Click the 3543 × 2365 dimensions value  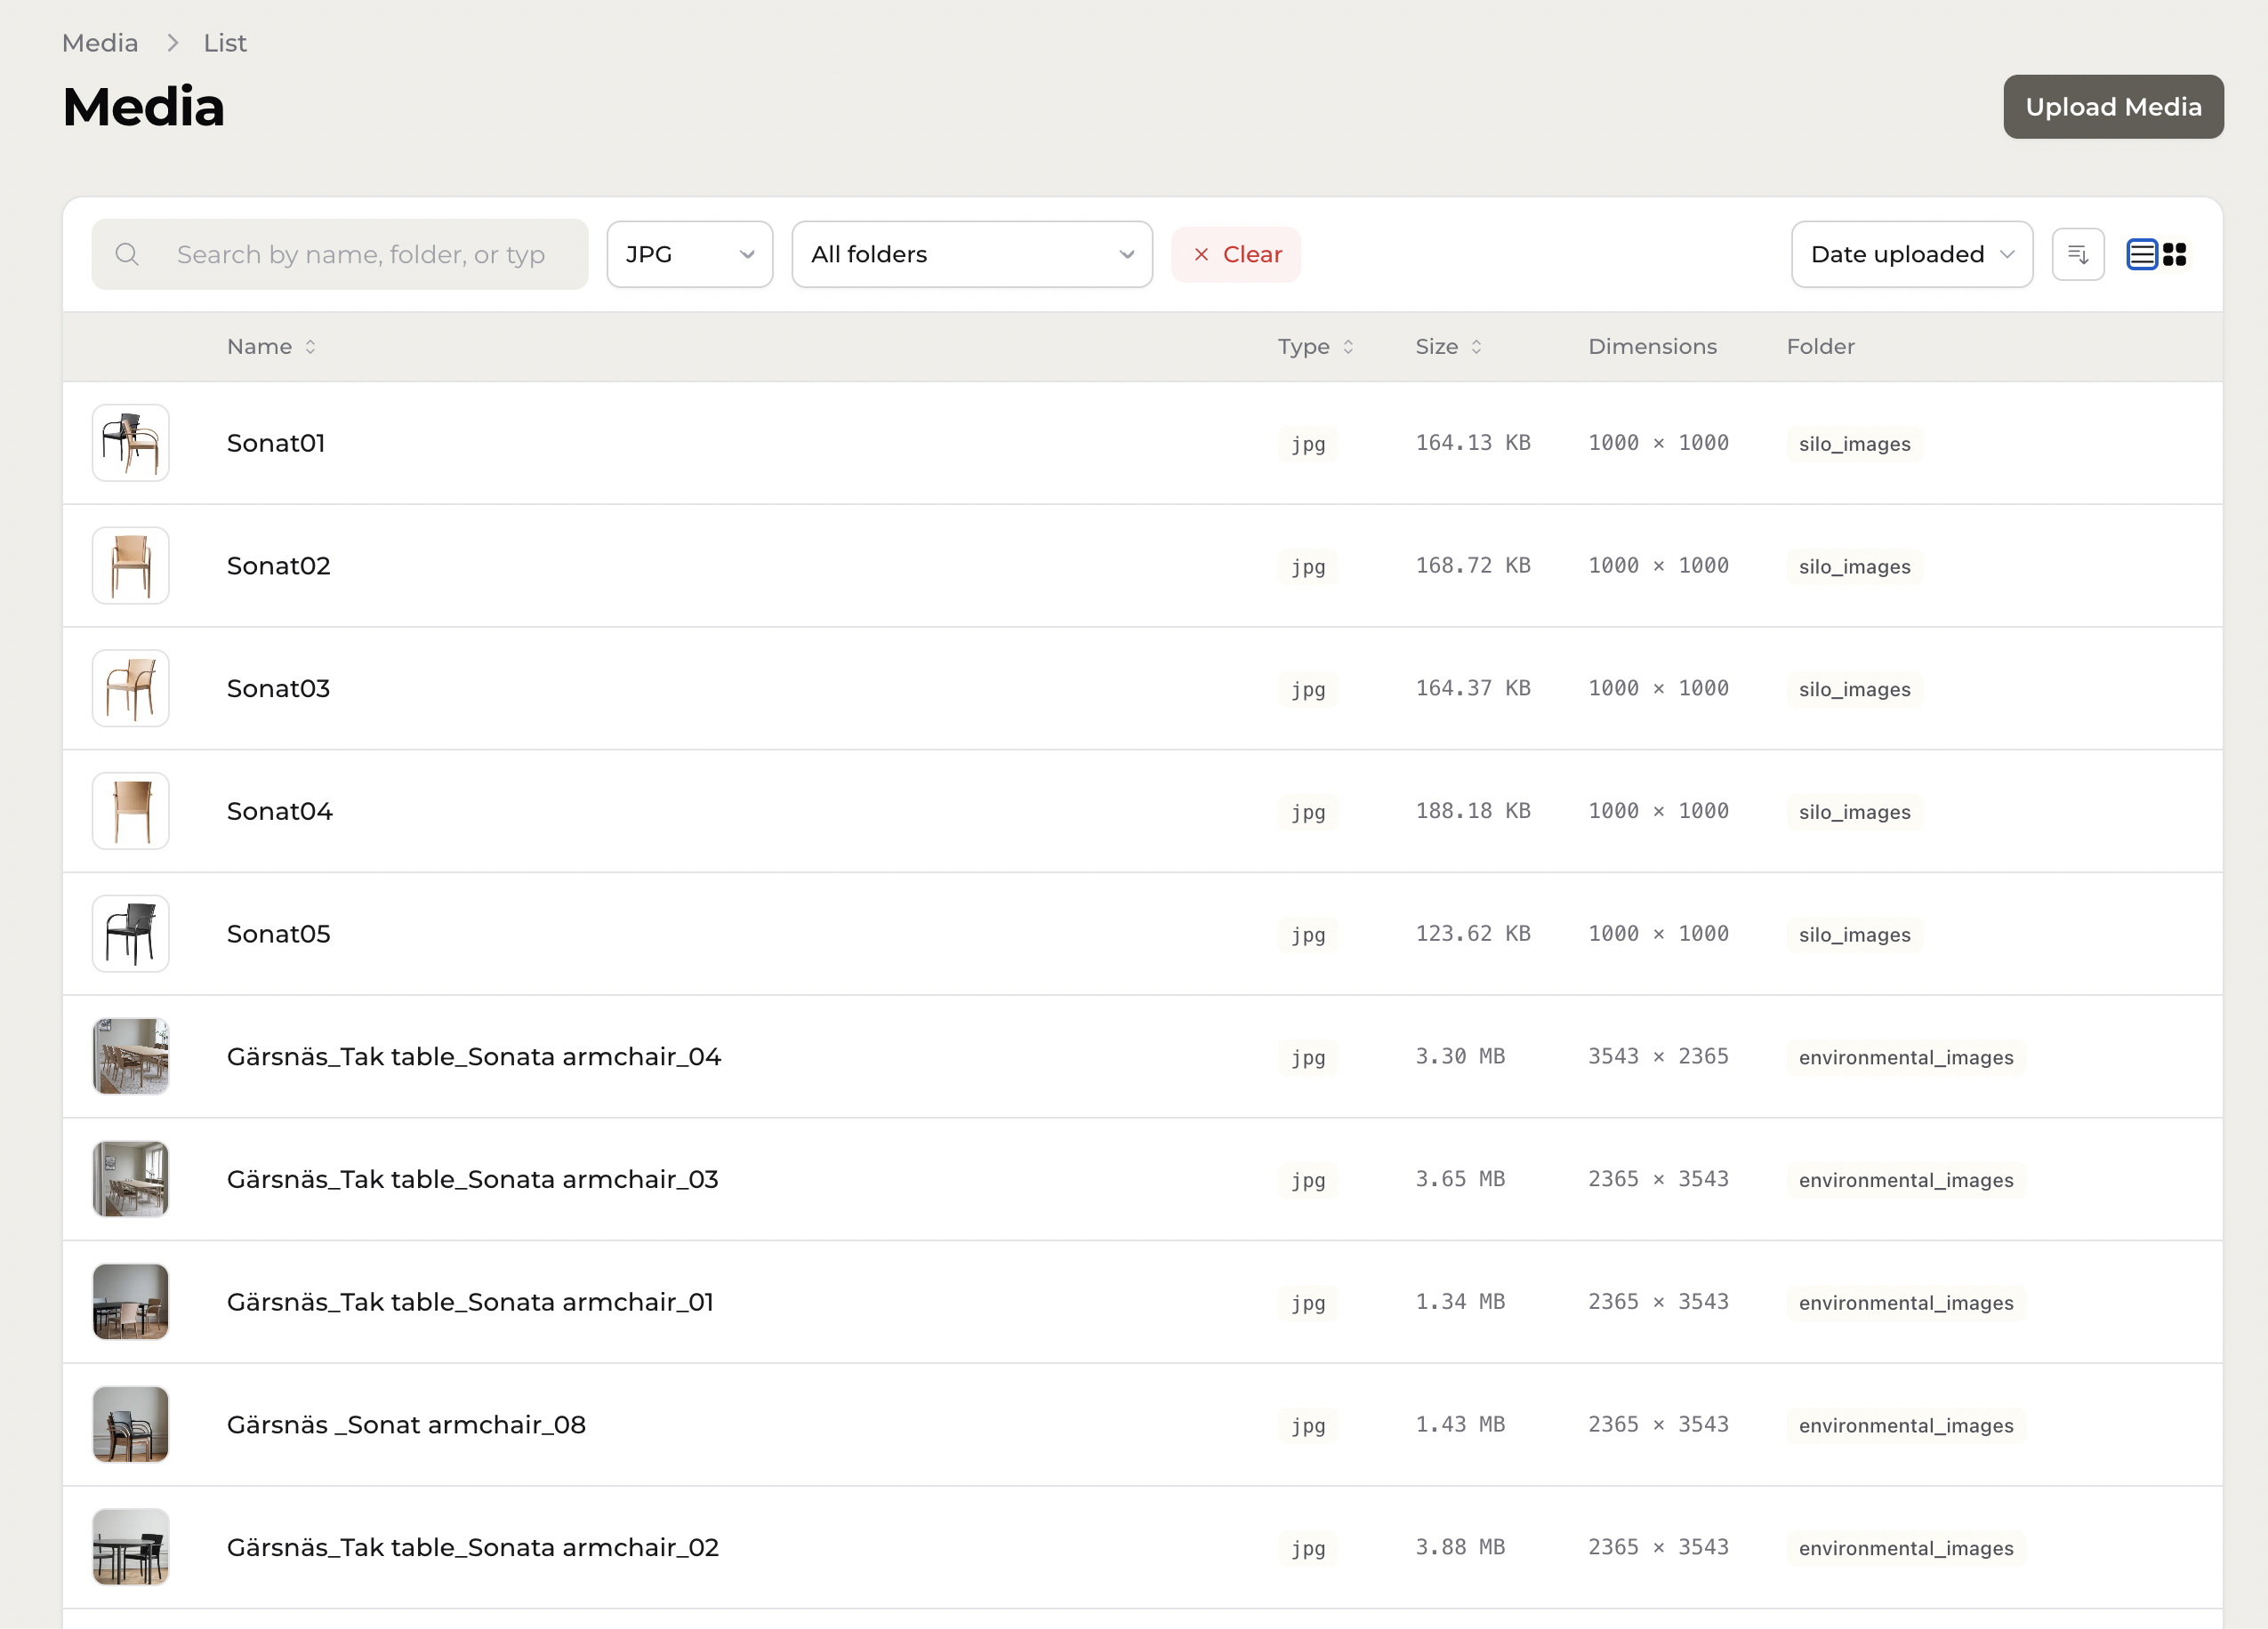[x=1658, y=1056]
